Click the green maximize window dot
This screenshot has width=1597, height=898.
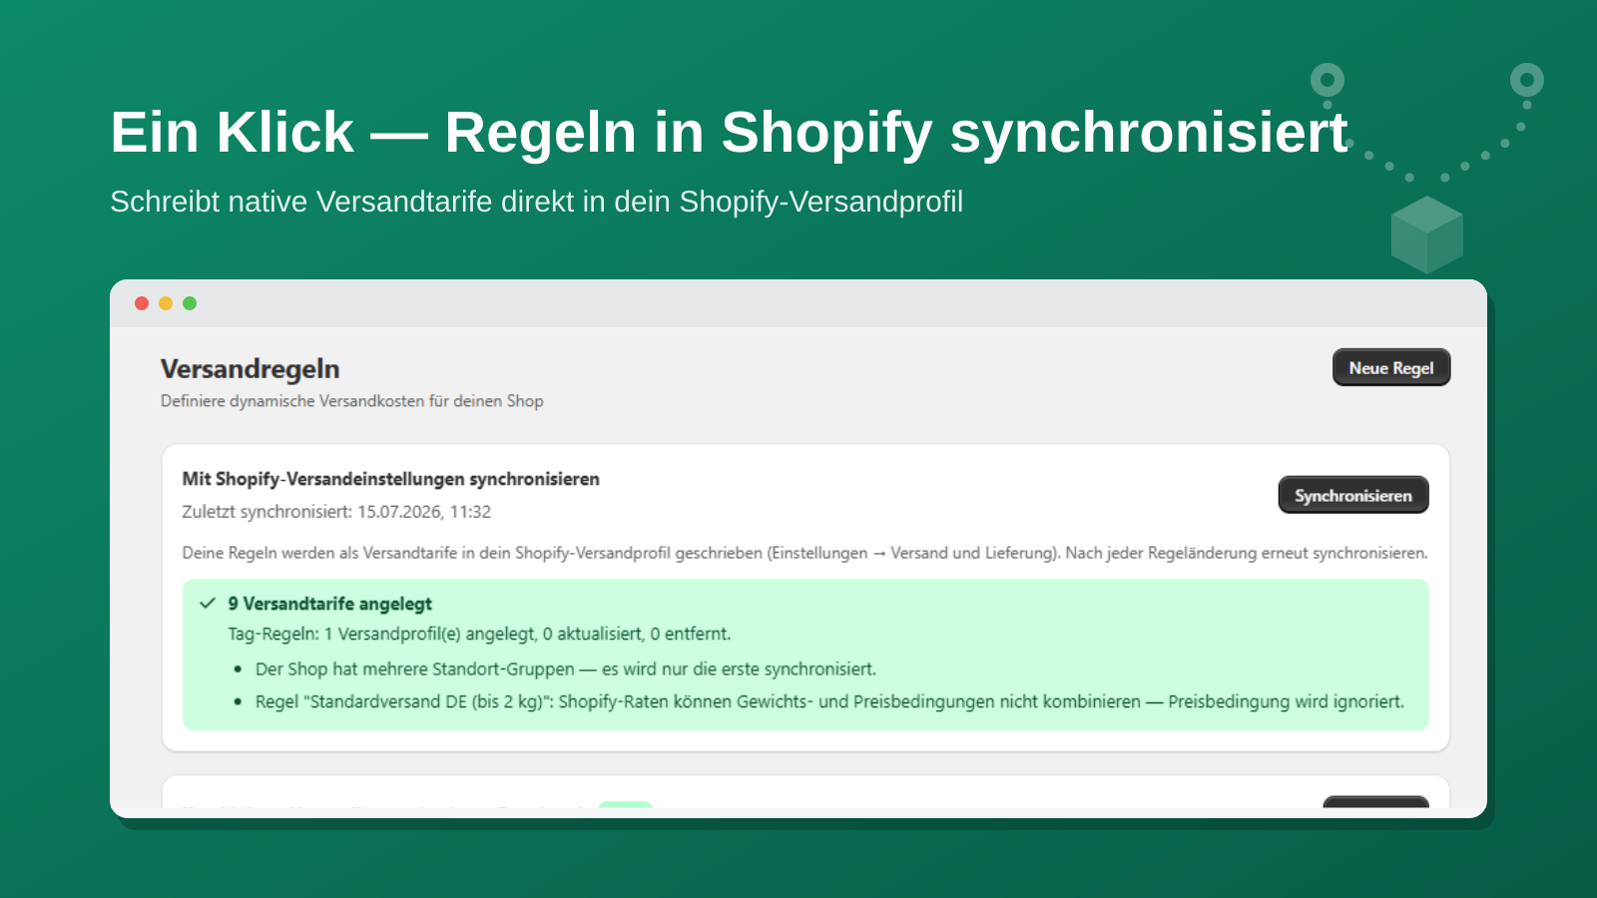(x=190, y=303)
